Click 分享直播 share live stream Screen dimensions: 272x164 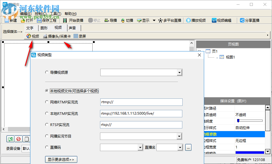coord(250,20)
